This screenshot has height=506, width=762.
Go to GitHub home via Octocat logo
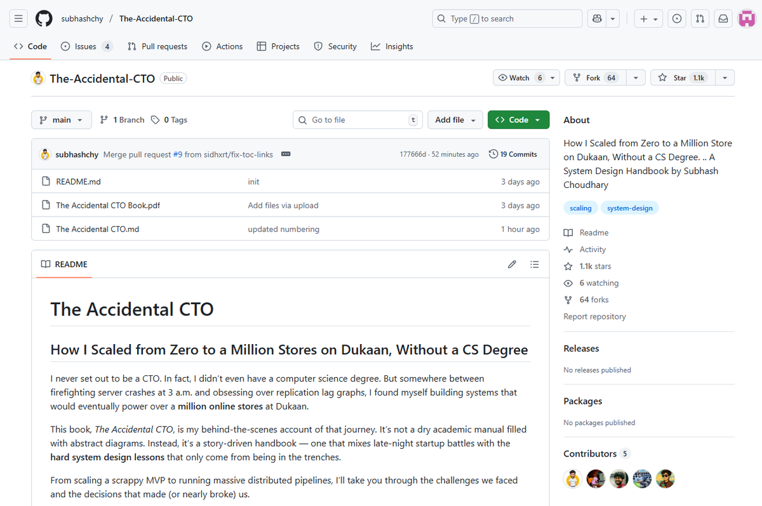point(44,19)
